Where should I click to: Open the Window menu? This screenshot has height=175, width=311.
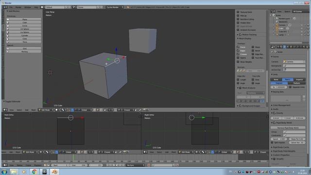(28, 7)
